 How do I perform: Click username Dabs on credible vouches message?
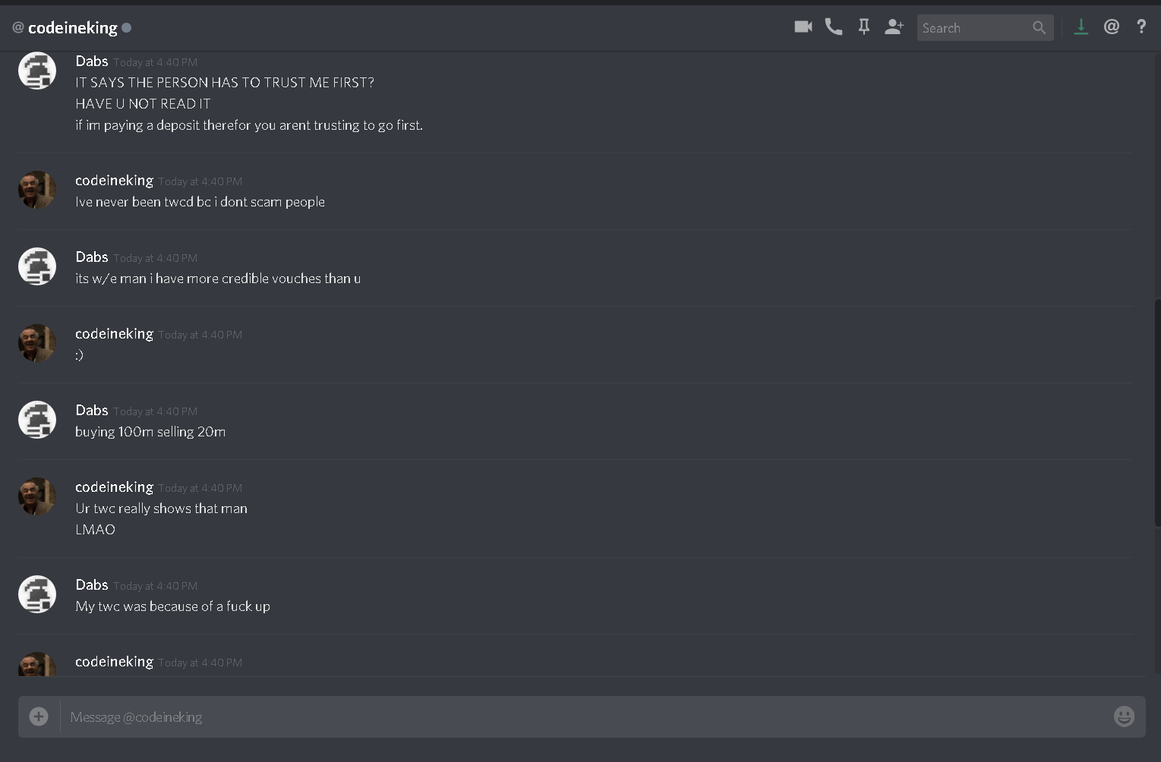(x=92, y=257)
